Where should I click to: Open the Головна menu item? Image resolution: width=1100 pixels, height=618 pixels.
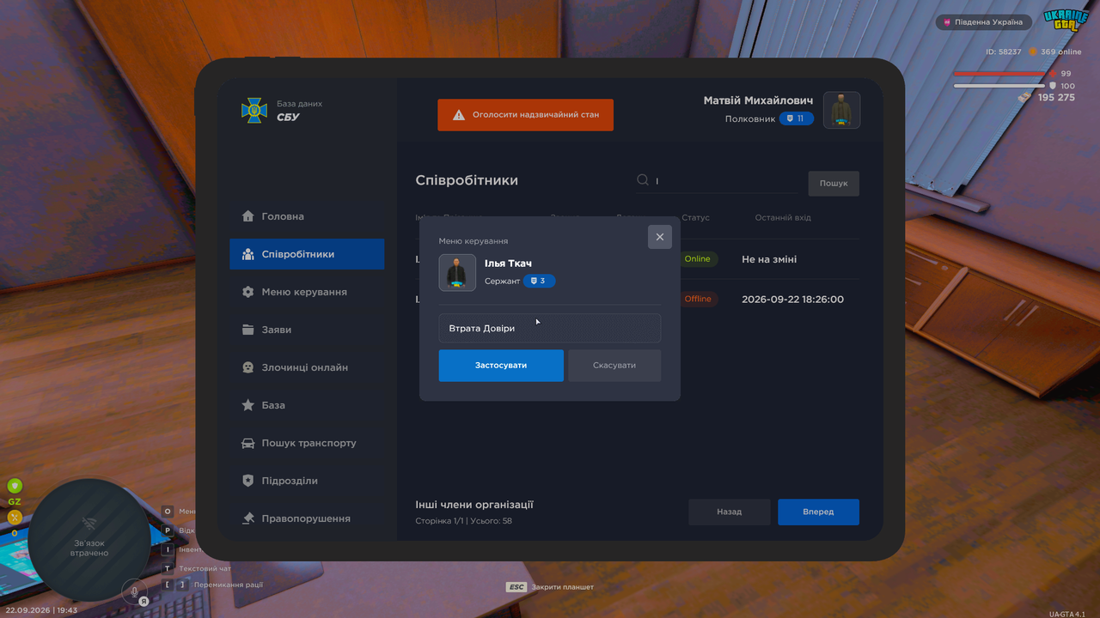point(307,216)
